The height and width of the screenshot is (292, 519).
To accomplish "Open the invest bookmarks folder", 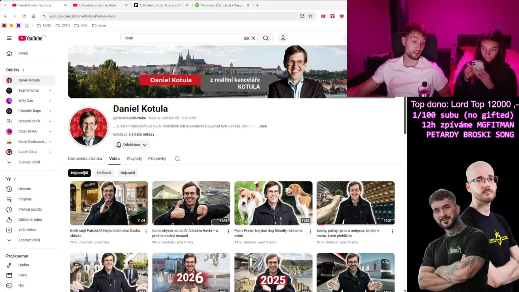I will (99, 26).
